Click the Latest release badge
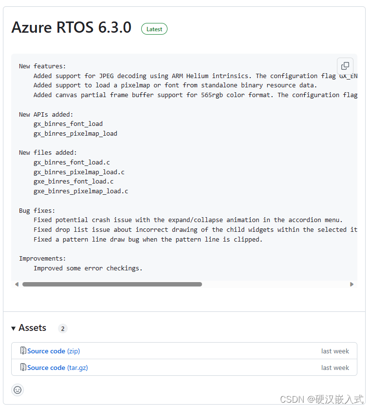371x409 pixels. (154, 29)
